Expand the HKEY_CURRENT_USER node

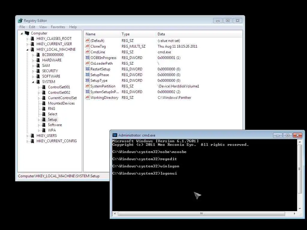pyautogui.click(x=27, y=44)
